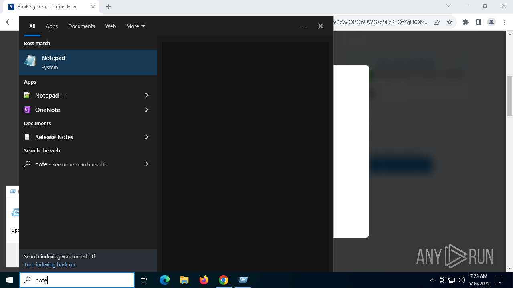
Task: Select the Web search filter tab
Action: pyautogui.click(x=111, y=26)
